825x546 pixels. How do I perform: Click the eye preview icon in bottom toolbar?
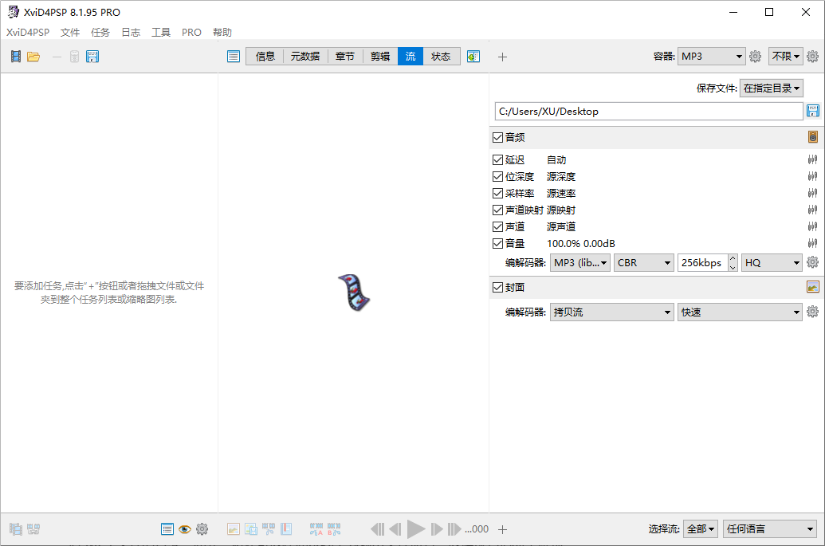(x=184, y=528)
